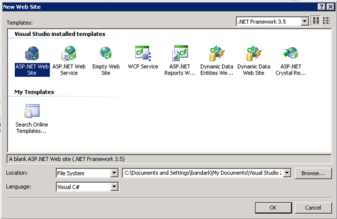The image size is (337, 219).
Task: Click the 'A blank ASP.NET Web site' description
Action: (x=67, y=159)
